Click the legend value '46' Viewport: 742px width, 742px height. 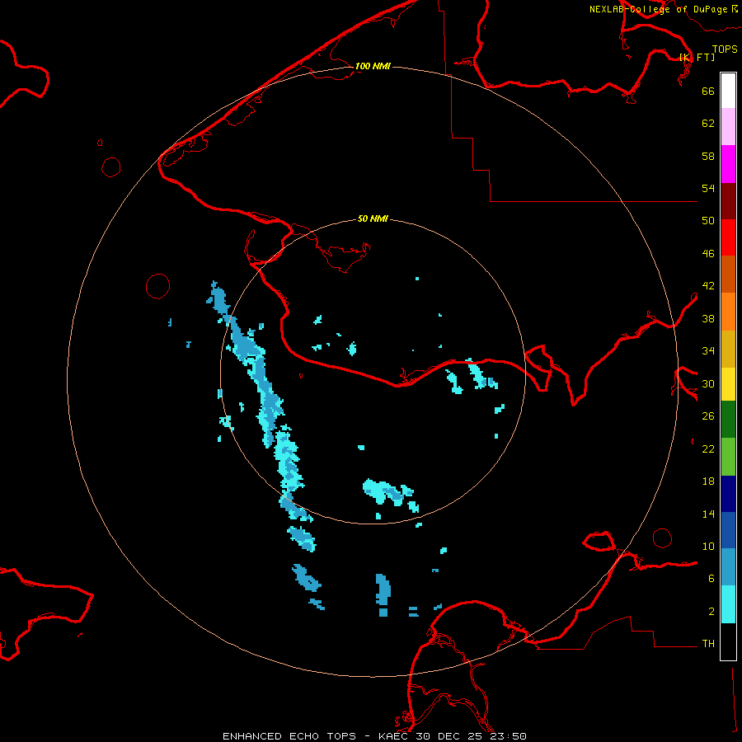click(x=708, y=254)
